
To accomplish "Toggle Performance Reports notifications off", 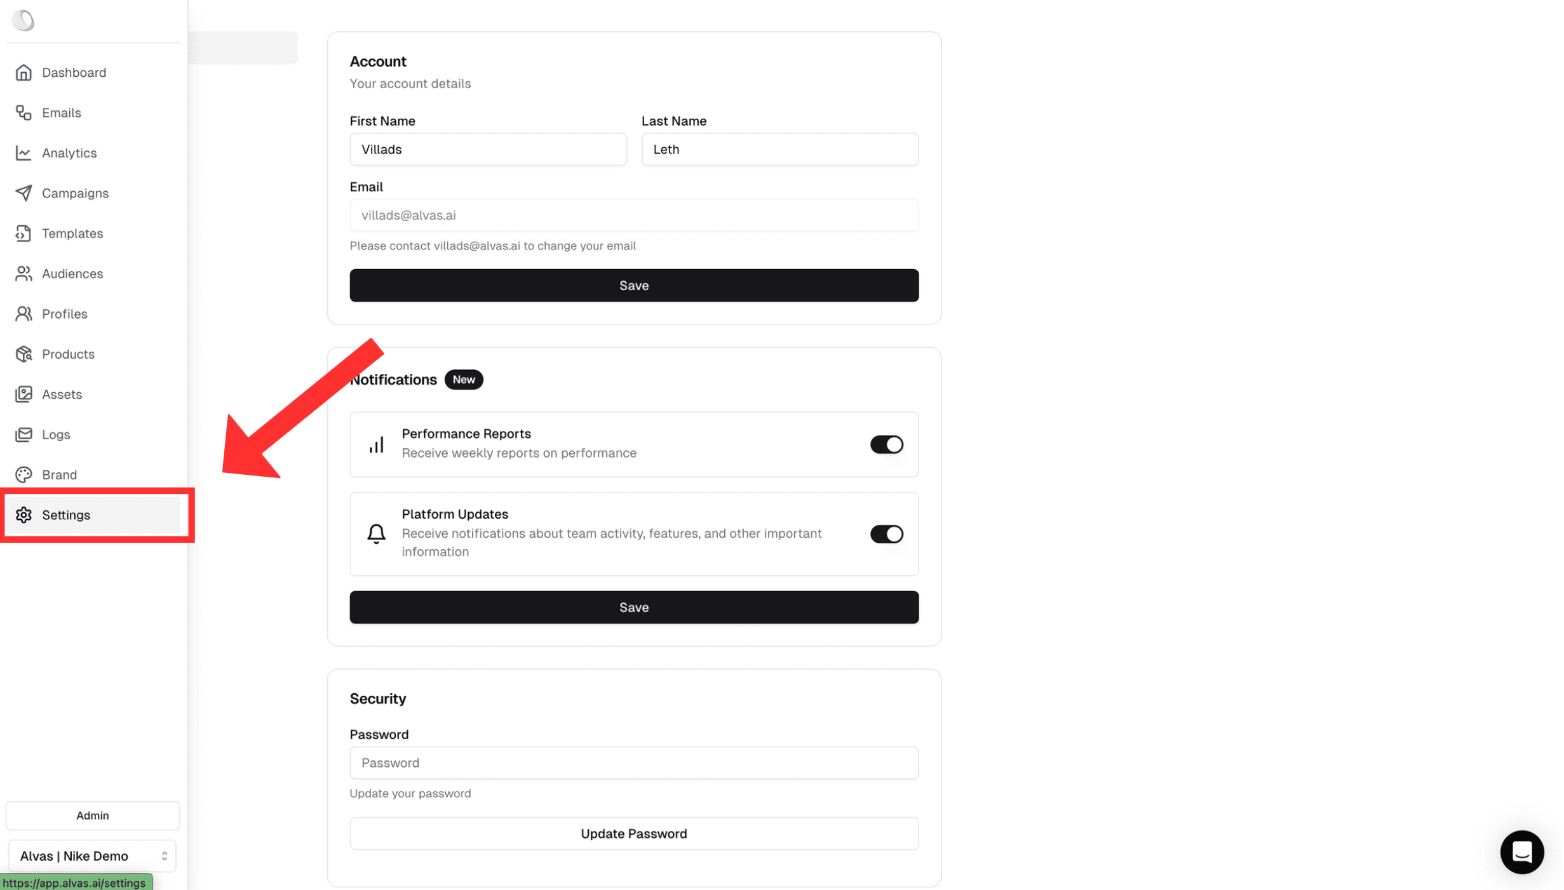I will [886, 443].
